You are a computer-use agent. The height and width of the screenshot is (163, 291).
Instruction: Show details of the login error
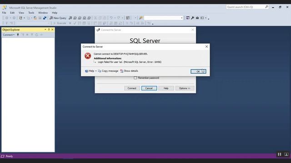(129, 71)
